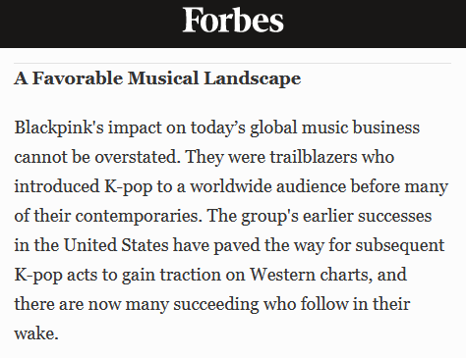Click the word "succeeding" near the end
This screenshot has width=466, height=358.
[216, 304]
